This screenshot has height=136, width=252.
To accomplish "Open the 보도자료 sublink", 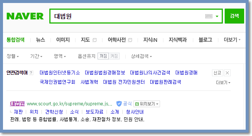I will click(x=95, y=112).
